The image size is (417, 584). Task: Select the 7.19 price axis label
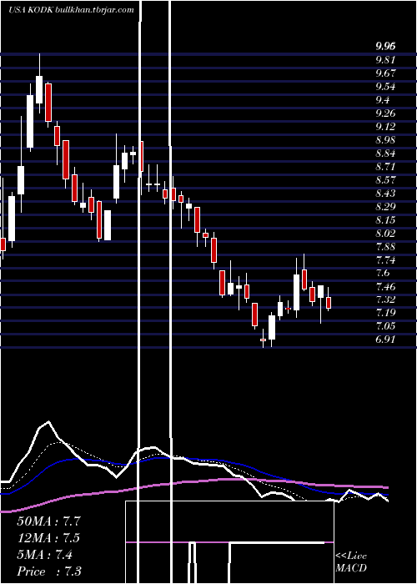(385, 313)
